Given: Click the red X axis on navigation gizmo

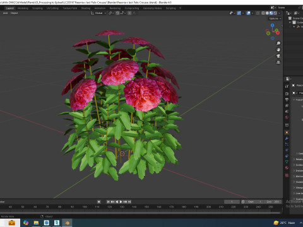Looking at the screenshot, I should point(278,33).
